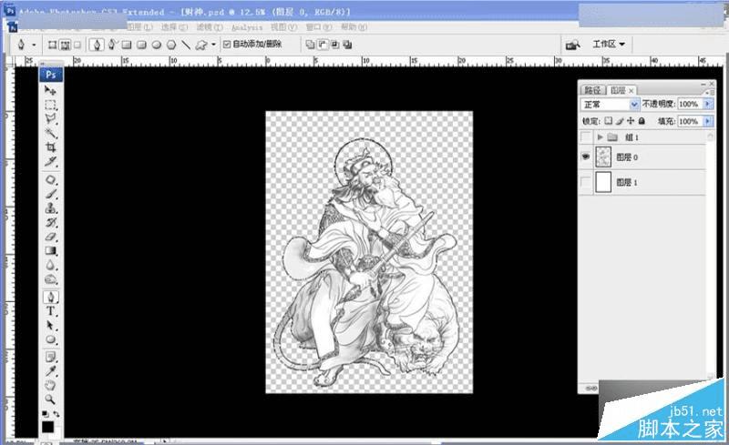
Task: Hide layer 0 with the eye icon
Action: [x=586, y=157]
